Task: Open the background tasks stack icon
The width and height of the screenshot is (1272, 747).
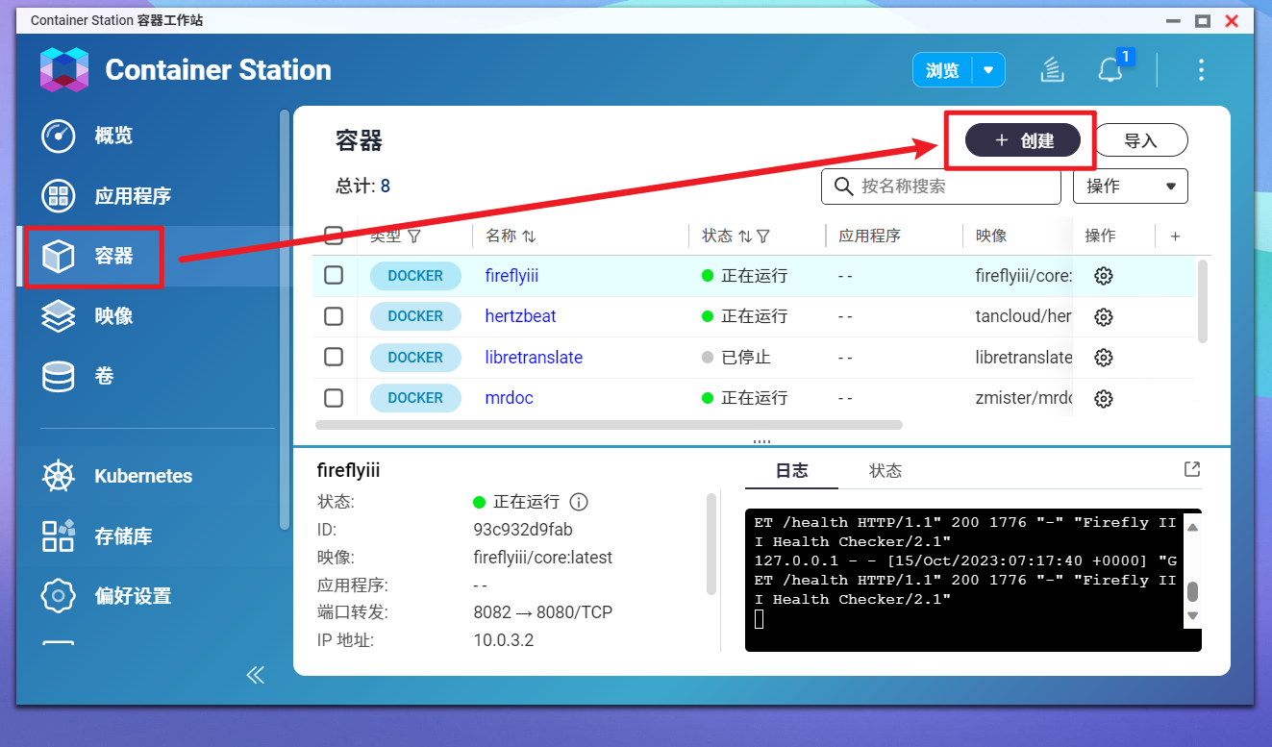Action: click(x=1053, y=69)
